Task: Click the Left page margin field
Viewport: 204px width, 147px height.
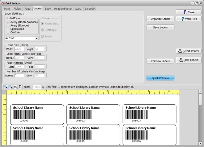Action: tap(19, 67)
